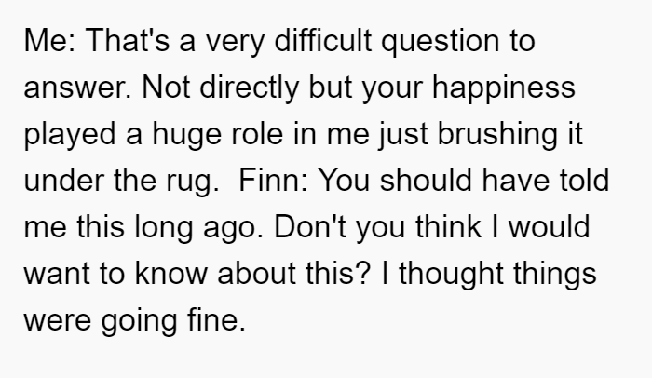Click the word "directly" in the text
This screenshot has width=652, height=378.
(x=249, y=88)
